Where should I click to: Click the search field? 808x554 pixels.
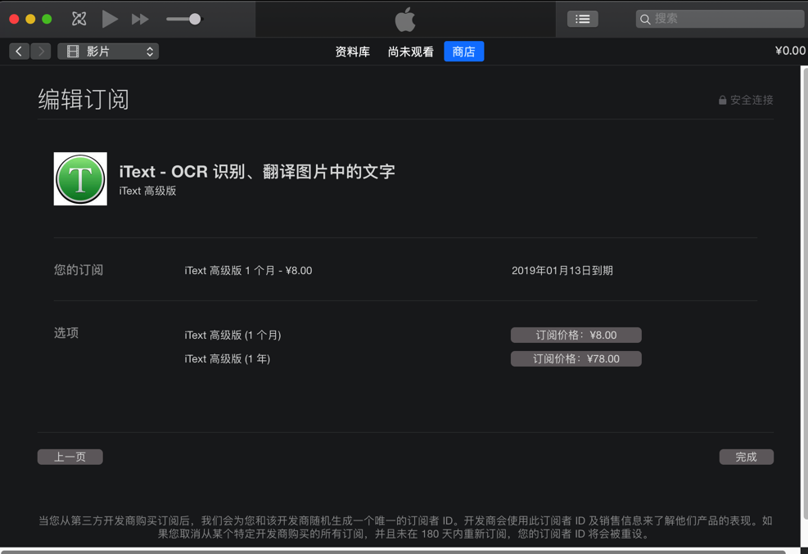point(720,19)
